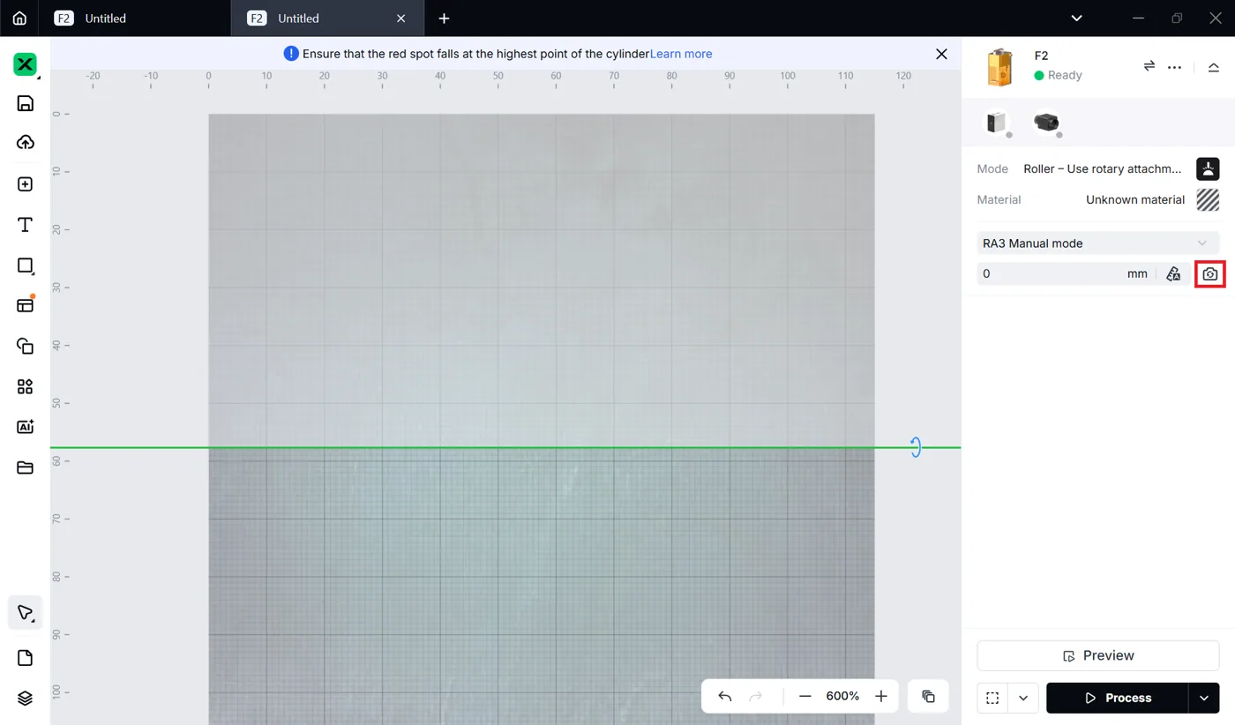The image size is (1235, 725).
Task: Add a new project tab
Action: (445, 18)
